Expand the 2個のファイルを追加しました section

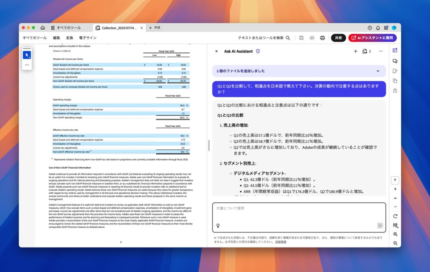coord(299,71)
